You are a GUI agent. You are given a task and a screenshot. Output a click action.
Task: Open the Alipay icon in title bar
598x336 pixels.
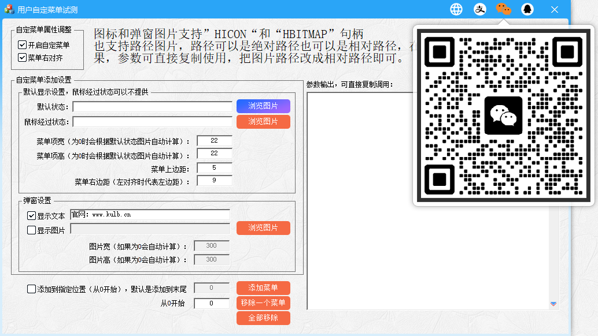480,9
